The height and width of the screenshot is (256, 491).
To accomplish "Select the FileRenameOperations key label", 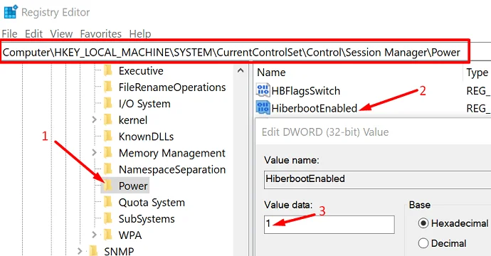I will click(x=172, y=87).
